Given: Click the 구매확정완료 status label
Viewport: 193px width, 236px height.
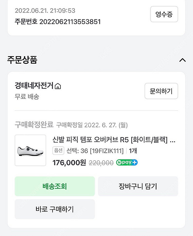Looking at the screenshot, I should click(x=34, y=125).
